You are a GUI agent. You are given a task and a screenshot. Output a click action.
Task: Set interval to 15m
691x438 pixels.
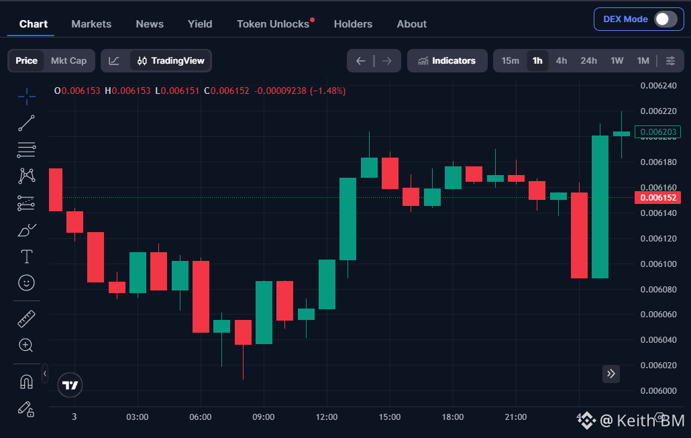tap(511, 61)
